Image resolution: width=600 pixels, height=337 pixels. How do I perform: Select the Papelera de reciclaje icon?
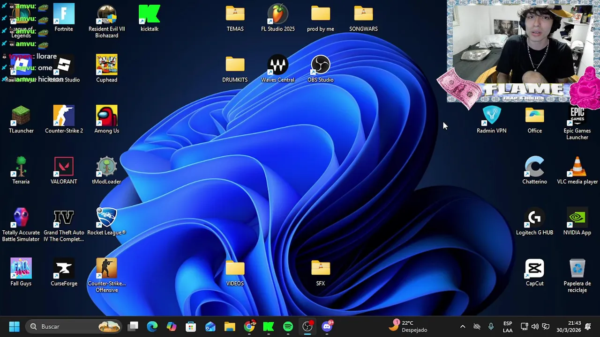pos(577,276)
